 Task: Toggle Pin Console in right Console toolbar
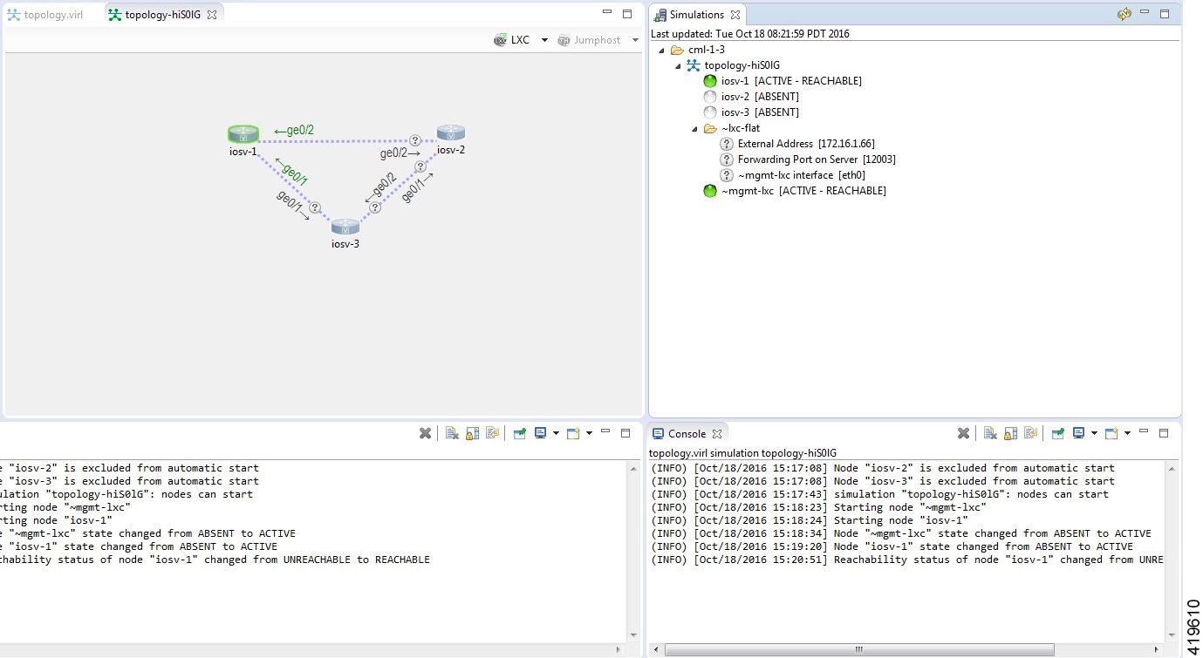point(1057,433)
